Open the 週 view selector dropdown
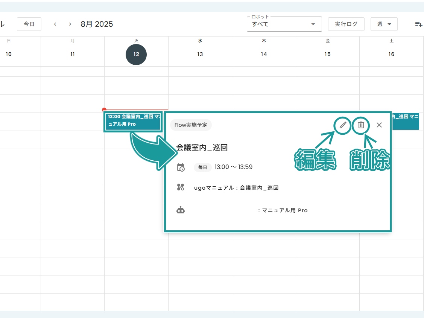The width and height of the screenshot is (424, 318). click(x=384, y=24)
